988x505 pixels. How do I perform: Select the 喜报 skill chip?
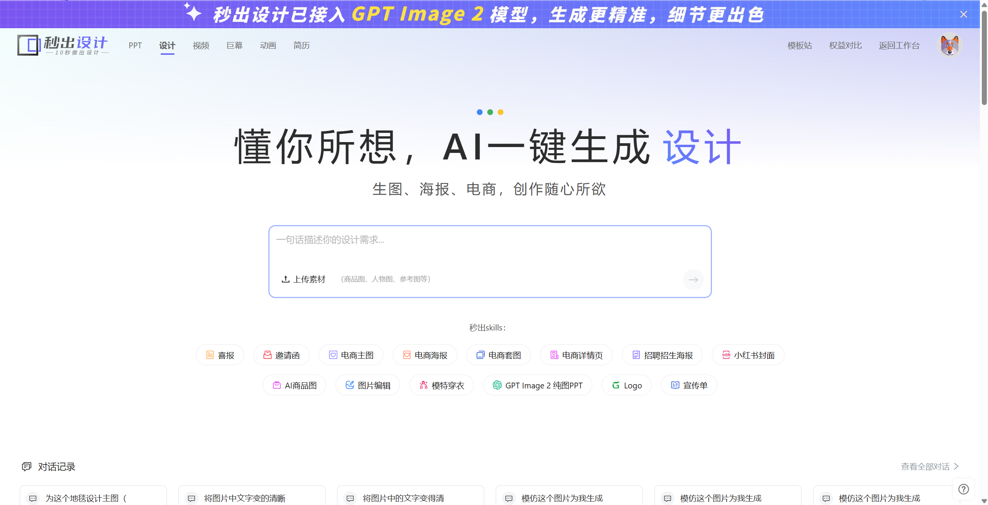click(x=220, y=355)
